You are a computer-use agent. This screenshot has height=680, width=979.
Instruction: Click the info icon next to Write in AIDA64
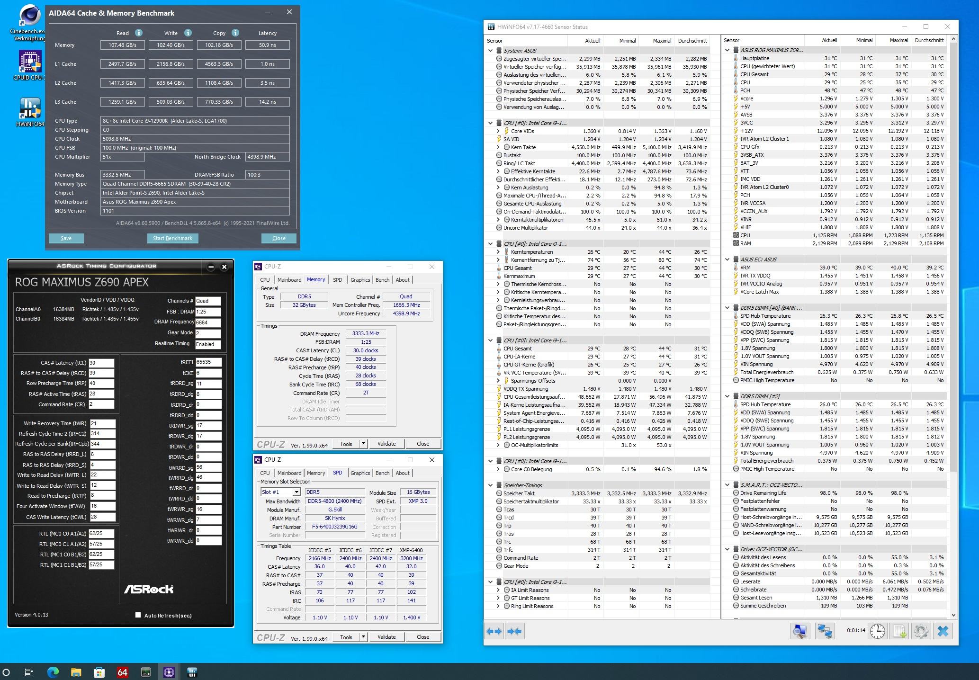[x=188, y=33]
